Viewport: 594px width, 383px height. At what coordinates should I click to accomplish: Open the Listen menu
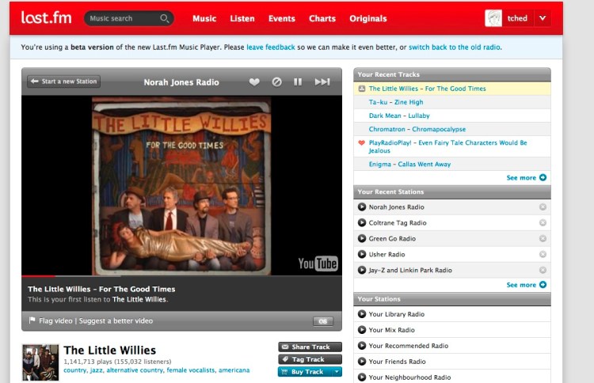click(x=242, y=18)
